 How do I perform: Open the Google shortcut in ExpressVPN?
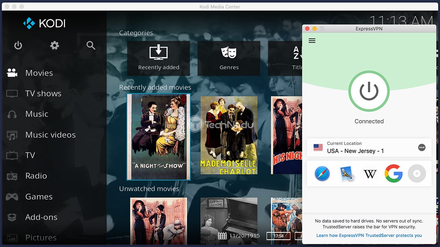point(393,173)
